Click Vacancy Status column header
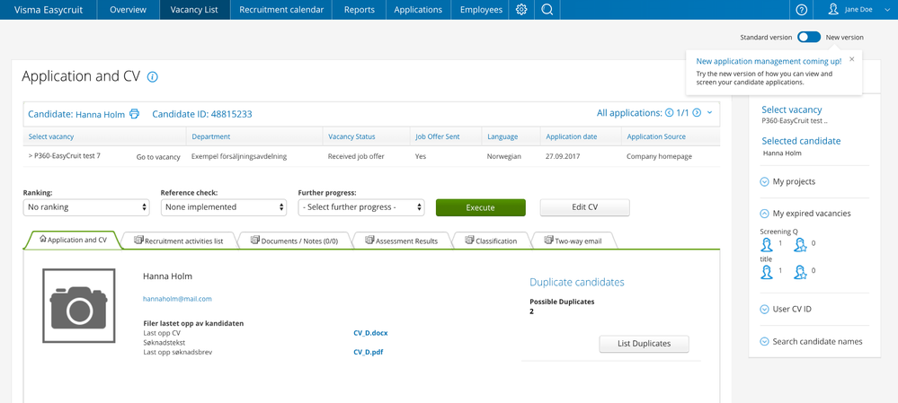The width and height of the screenshot is (898, 403). coord(351,136)
